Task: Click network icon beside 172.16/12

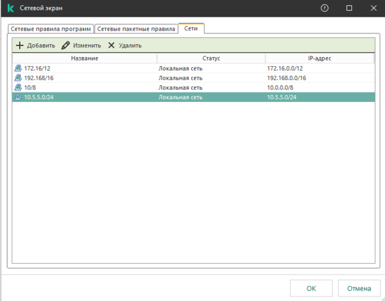Action: (x=18, y=68)
